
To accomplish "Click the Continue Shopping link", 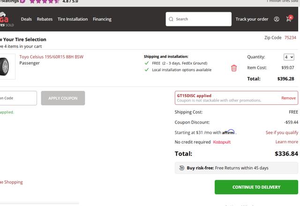I will 11,182.
